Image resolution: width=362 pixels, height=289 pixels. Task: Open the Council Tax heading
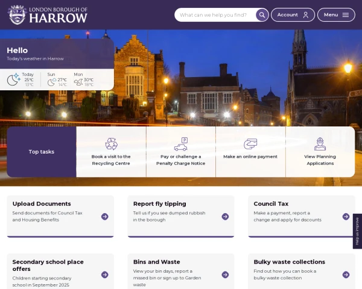(271, 204)
